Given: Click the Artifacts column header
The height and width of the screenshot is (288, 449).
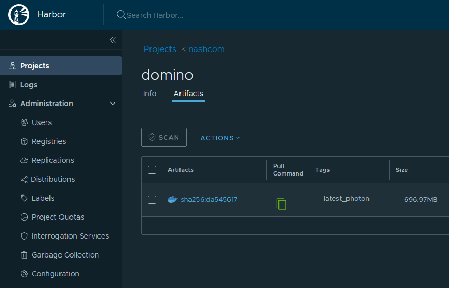Looking at the screenshot, I should tap(181, 170).
